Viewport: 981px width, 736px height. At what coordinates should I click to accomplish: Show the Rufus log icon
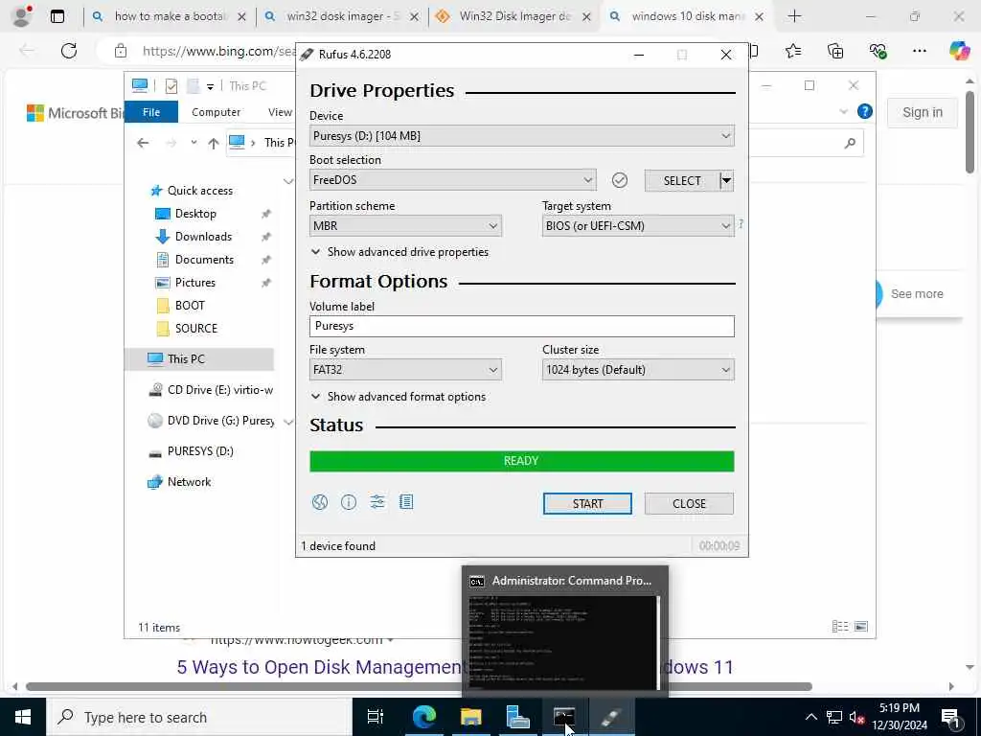tap(406, 502)
